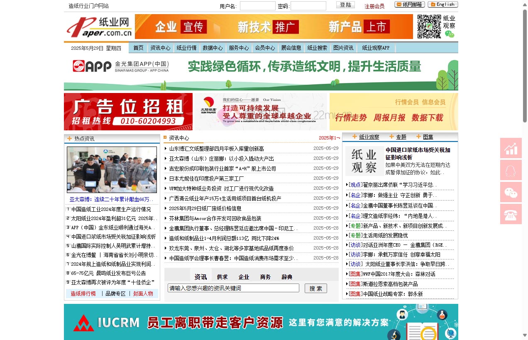Viewport: 528px width, 340px height.
Task: Scan the 纸业观察 QR code image
Action: click(x=430, y=27)
